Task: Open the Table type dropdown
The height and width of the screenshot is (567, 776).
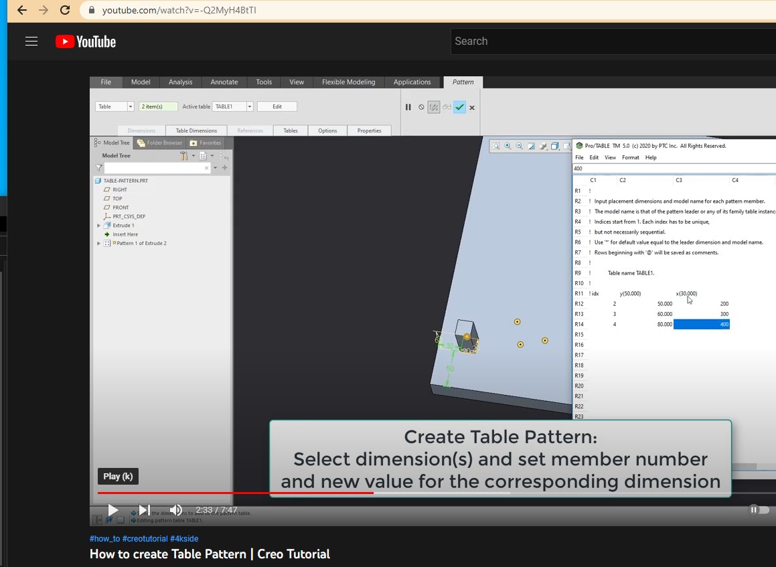Action: (x=129, y=106)
